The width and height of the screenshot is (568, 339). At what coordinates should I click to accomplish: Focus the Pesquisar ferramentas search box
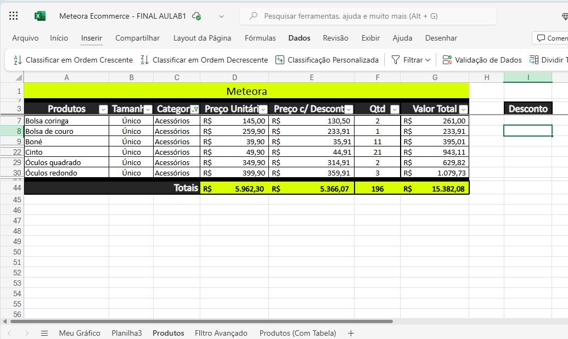pos(368,16)
